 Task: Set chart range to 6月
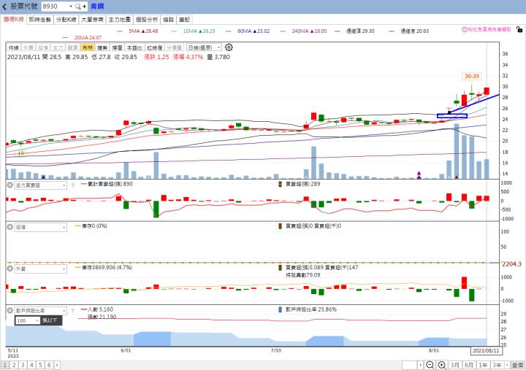point(468,364)
